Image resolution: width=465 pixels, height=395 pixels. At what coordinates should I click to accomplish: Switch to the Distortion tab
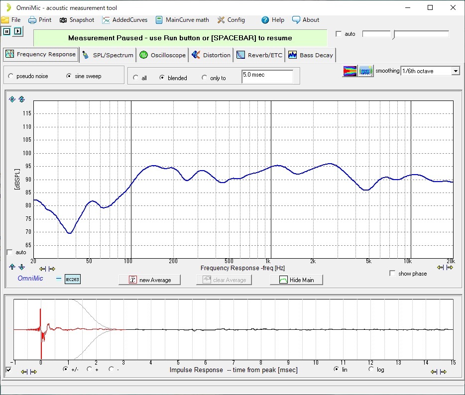pyautogui.click(x=211, y=55)
